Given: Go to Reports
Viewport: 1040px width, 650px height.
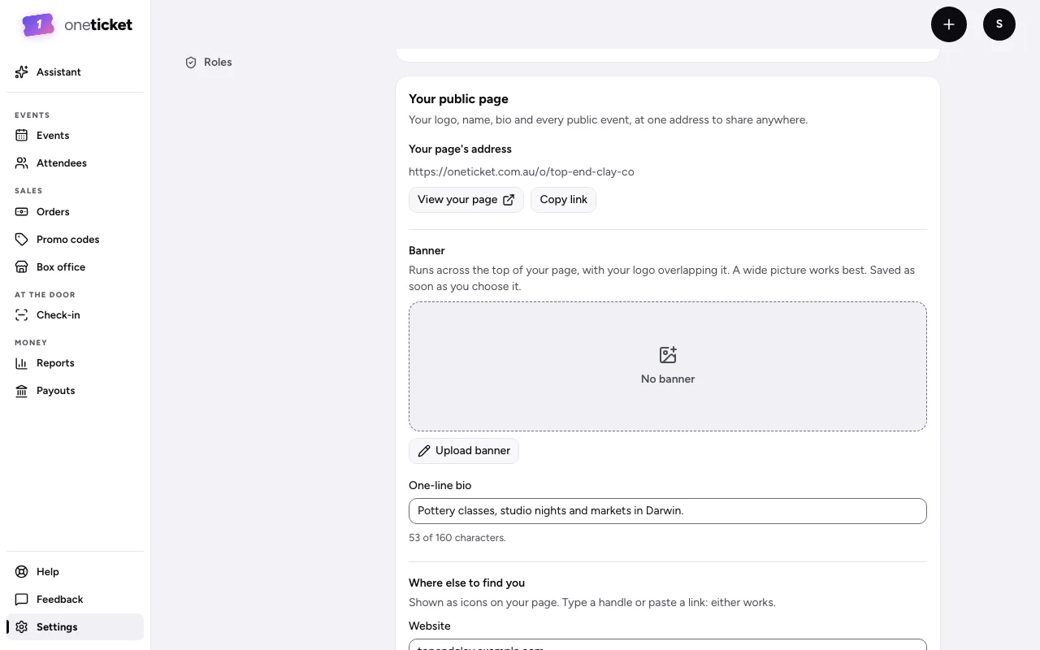Looking at the screenshot, I should pyautogui.click(x=75, y=363).
